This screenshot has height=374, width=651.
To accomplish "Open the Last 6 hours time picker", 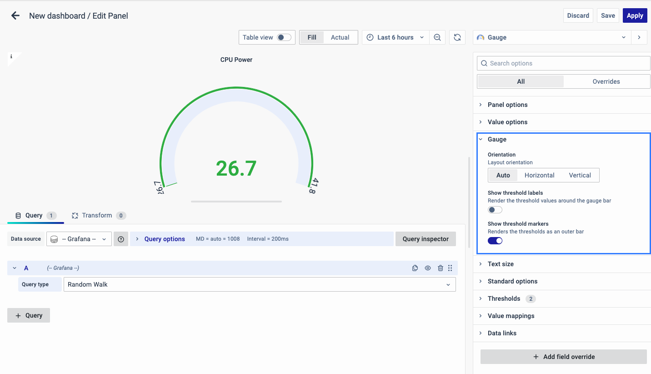I will (396, 37).
